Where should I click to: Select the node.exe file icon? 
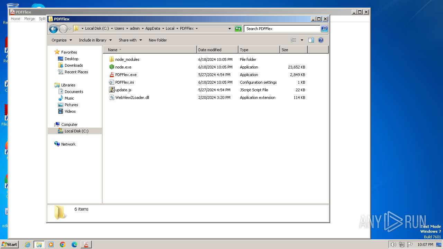[x=111, y=67]
